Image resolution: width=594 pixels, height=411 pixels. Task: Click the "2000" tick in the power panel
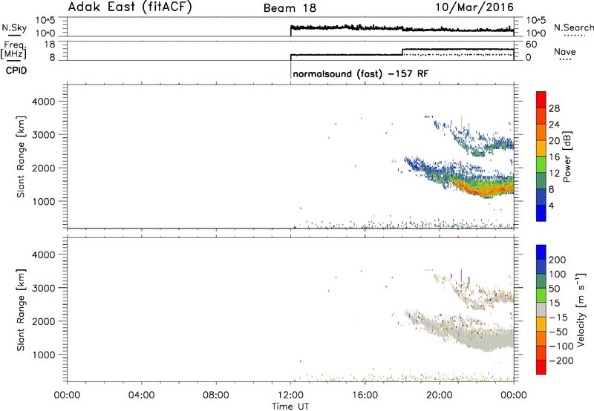[x=44, y=168]
